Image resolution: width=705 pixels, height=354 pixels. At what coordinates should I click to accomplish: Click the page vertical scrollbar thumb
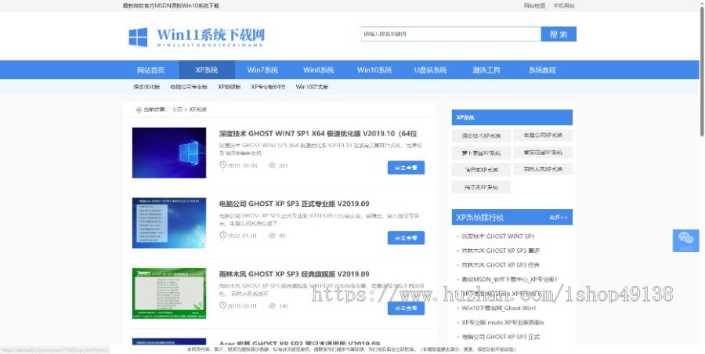(x=702, y=70)
